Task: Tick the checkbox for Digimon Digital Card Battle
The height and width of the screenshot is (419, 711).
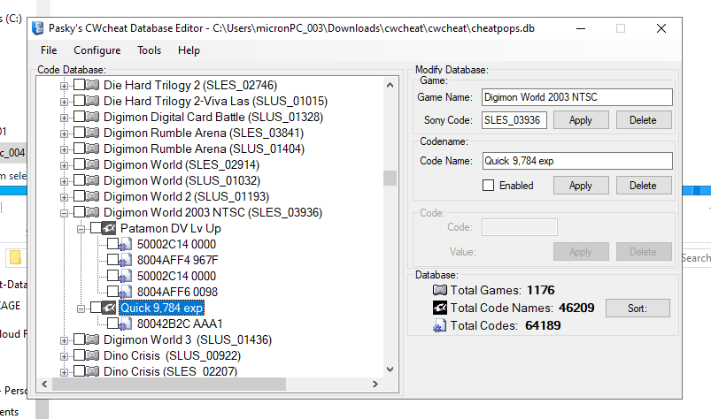Action: point(79,117)
